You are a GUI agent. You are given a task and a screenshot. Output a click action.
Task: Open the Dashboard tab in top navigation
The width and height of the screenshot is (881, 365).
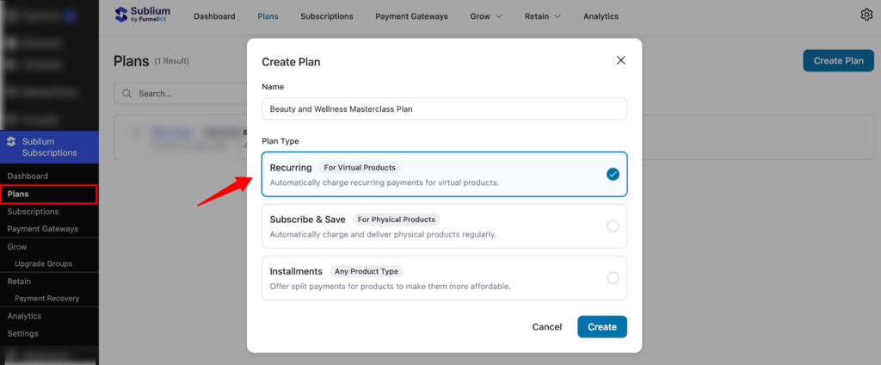pyautogui.click(x=214, y=16)
